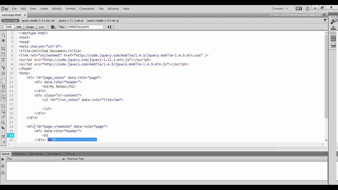Click the circled info icon

[307, 8]
